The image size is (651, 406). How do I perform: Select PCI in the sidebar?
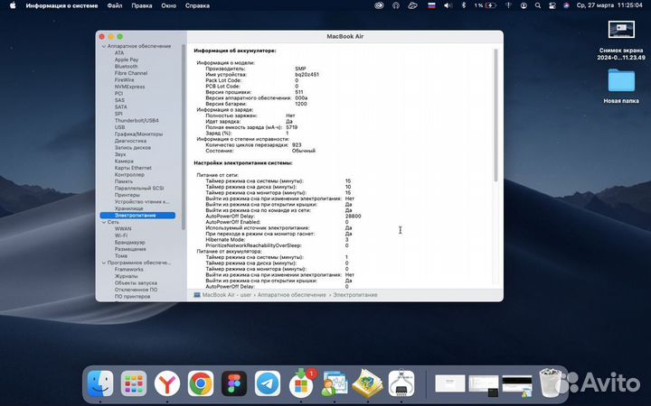click(x=118, y=94)
